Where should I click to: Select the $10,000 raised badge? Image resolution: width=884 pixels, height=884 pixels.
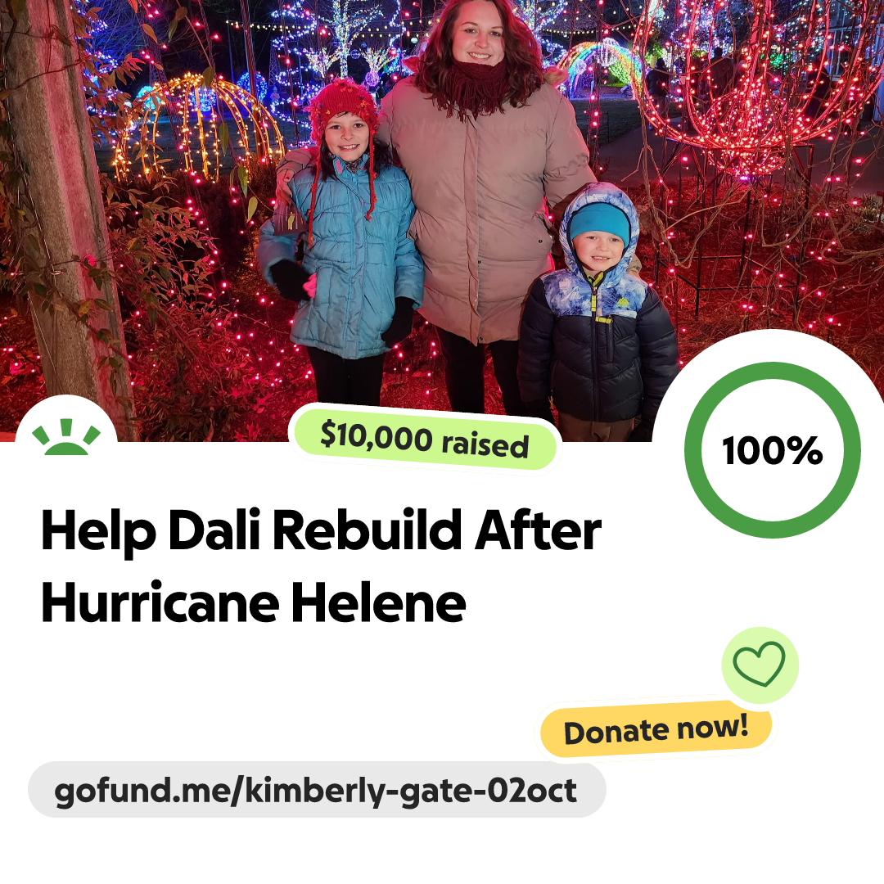pos(425,440)
